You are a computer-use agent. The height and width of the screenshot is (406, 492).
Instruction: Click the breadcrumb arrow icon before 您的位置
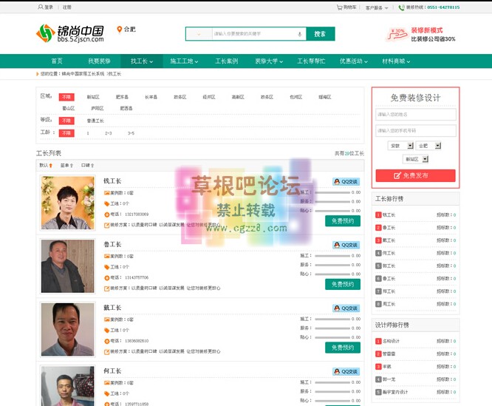click(38, 74)
